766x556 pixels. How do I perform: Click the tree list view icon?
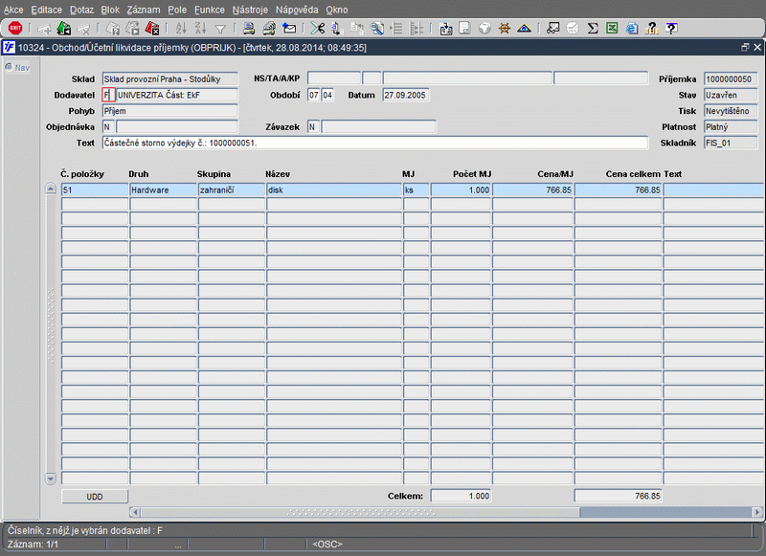pyautogui.click(x=396, y=29)
